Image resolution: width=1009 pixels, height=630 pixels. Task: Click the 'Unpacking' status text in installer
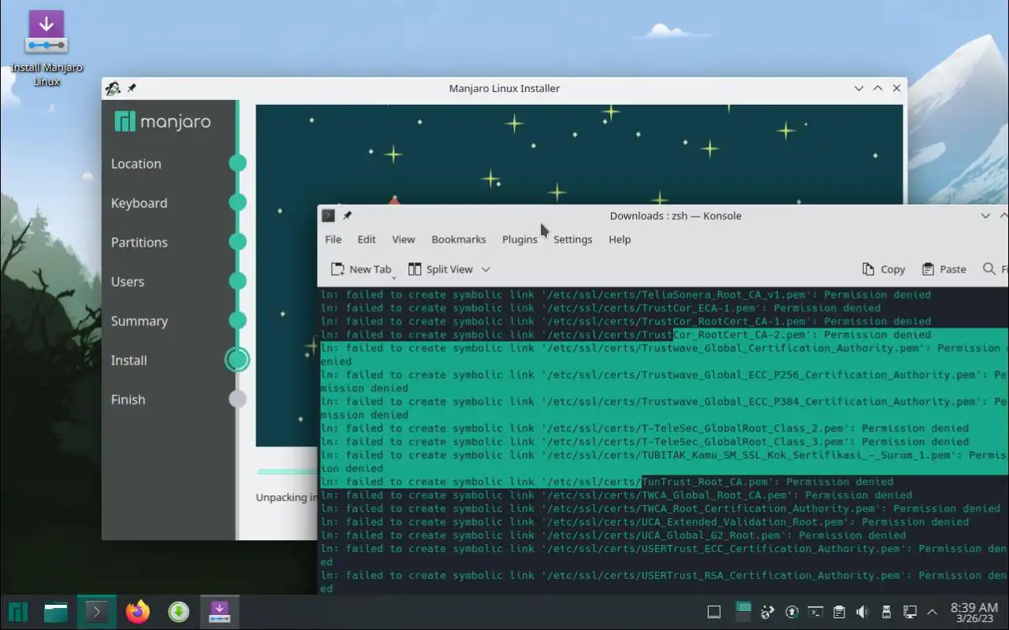click(287, 498)
